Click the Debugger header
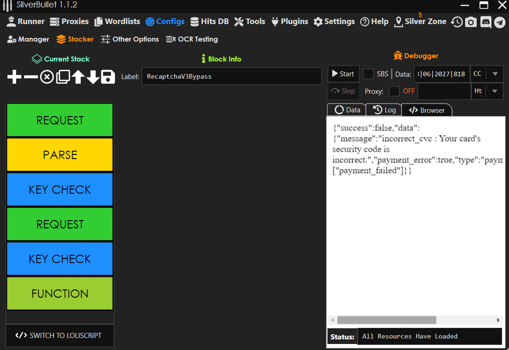 tap(416, 56)
